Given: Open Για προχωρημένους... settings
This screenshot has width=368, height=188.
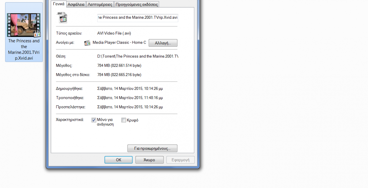Looking at the screenshot, I should coord(152,148).
